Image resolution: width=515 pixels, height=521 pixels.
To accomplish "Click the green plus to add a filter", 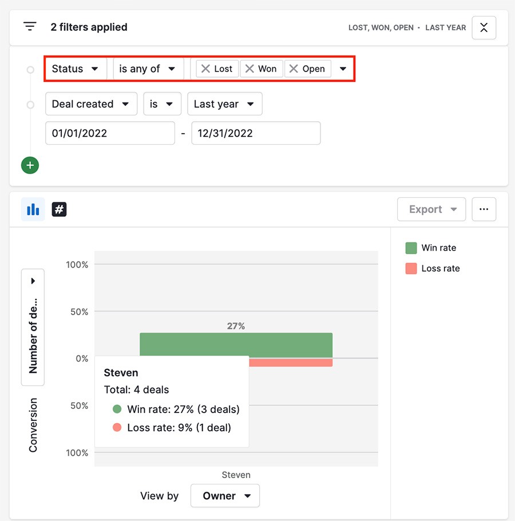I will 30,165.
